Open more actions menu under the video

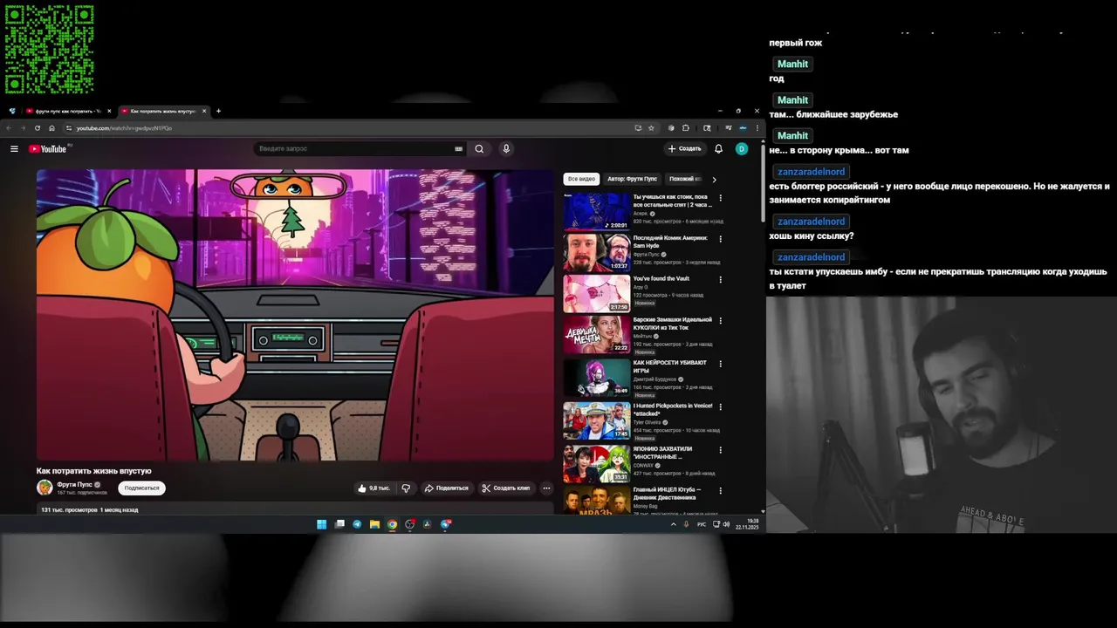[546, 488]
